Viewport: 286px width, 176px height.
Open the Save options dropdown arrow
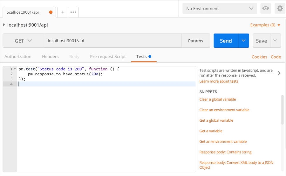coord(276,40)
